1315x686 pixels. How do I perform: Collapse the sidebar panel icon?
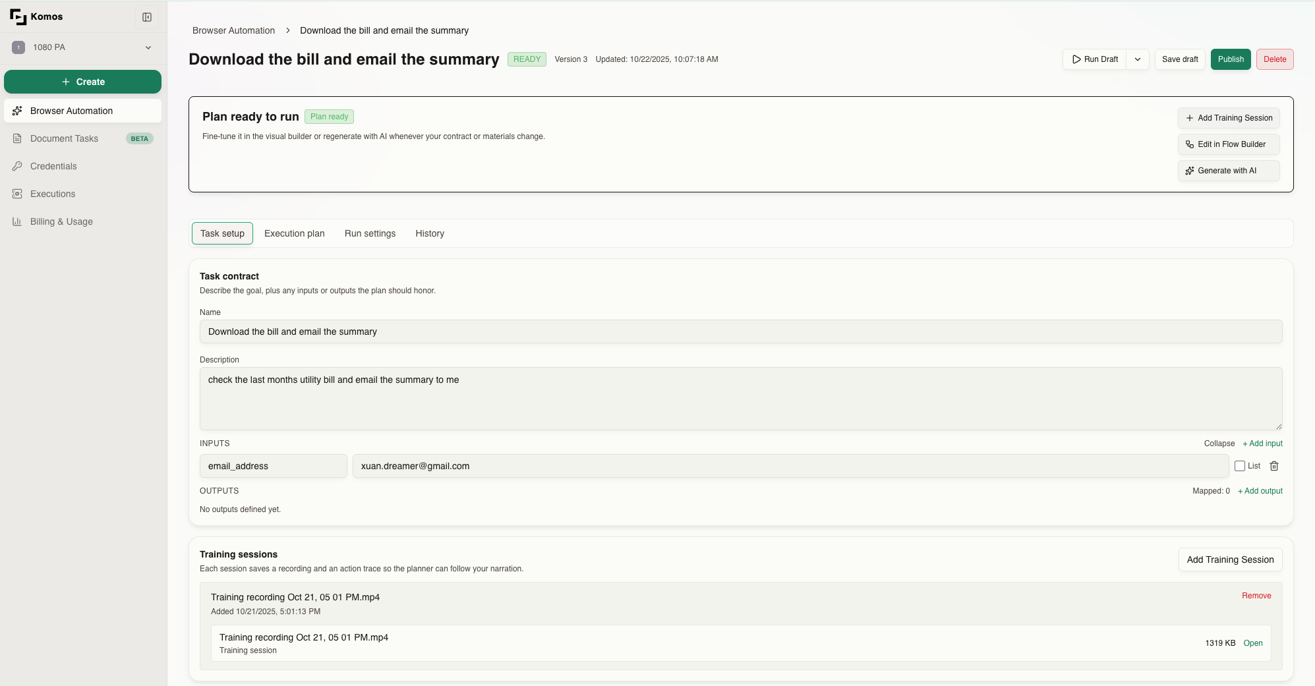coord(147,17)
